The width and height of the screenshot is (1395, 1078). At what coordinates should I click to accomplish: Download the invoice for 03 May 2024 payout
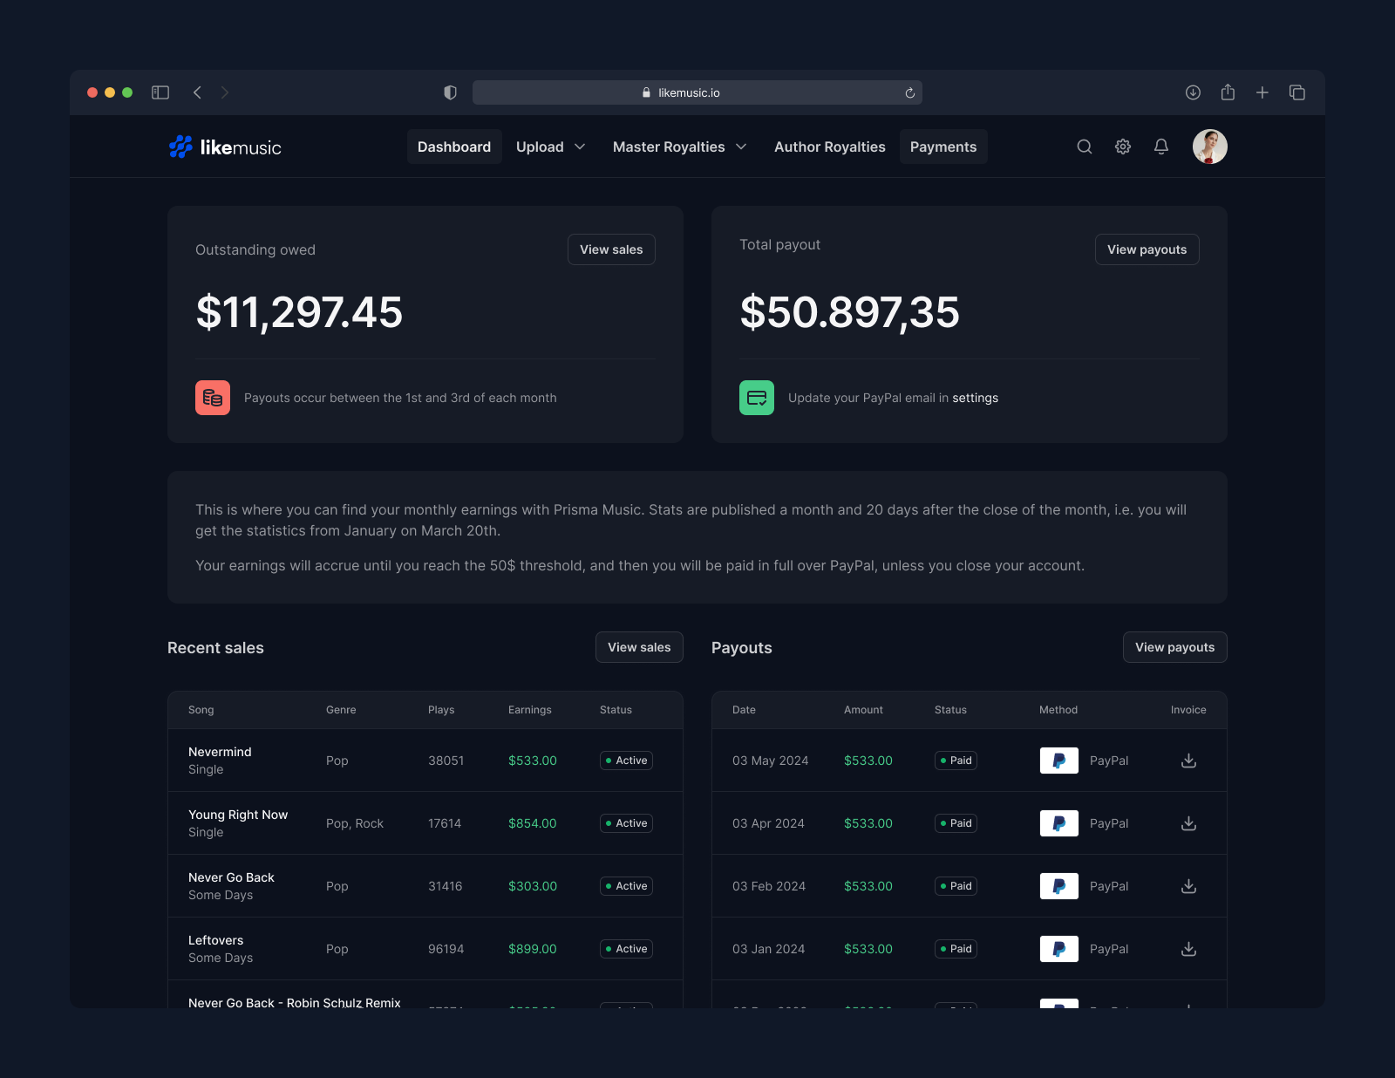pyautogui.click(x=1187, y=761)
